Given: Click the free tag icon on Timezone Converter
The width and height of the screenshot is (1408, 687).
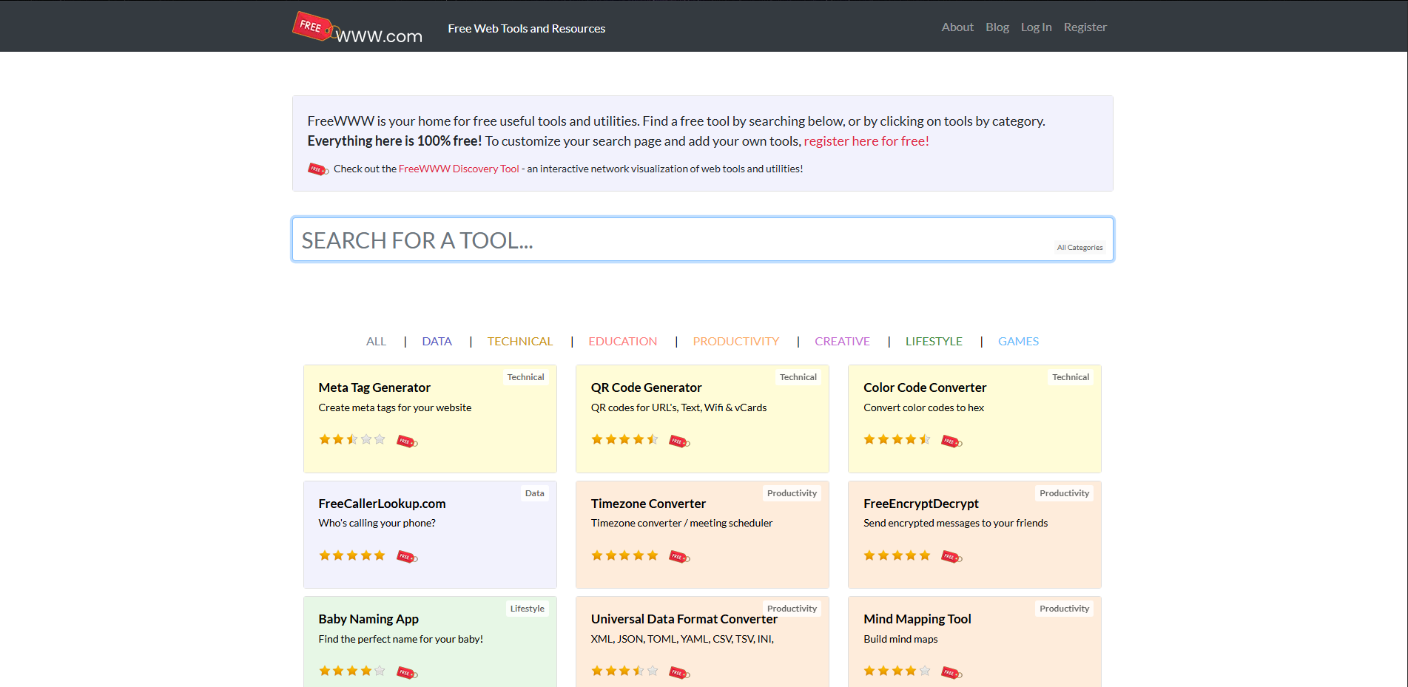Looking at the screenshot, I should pos(679,557).
